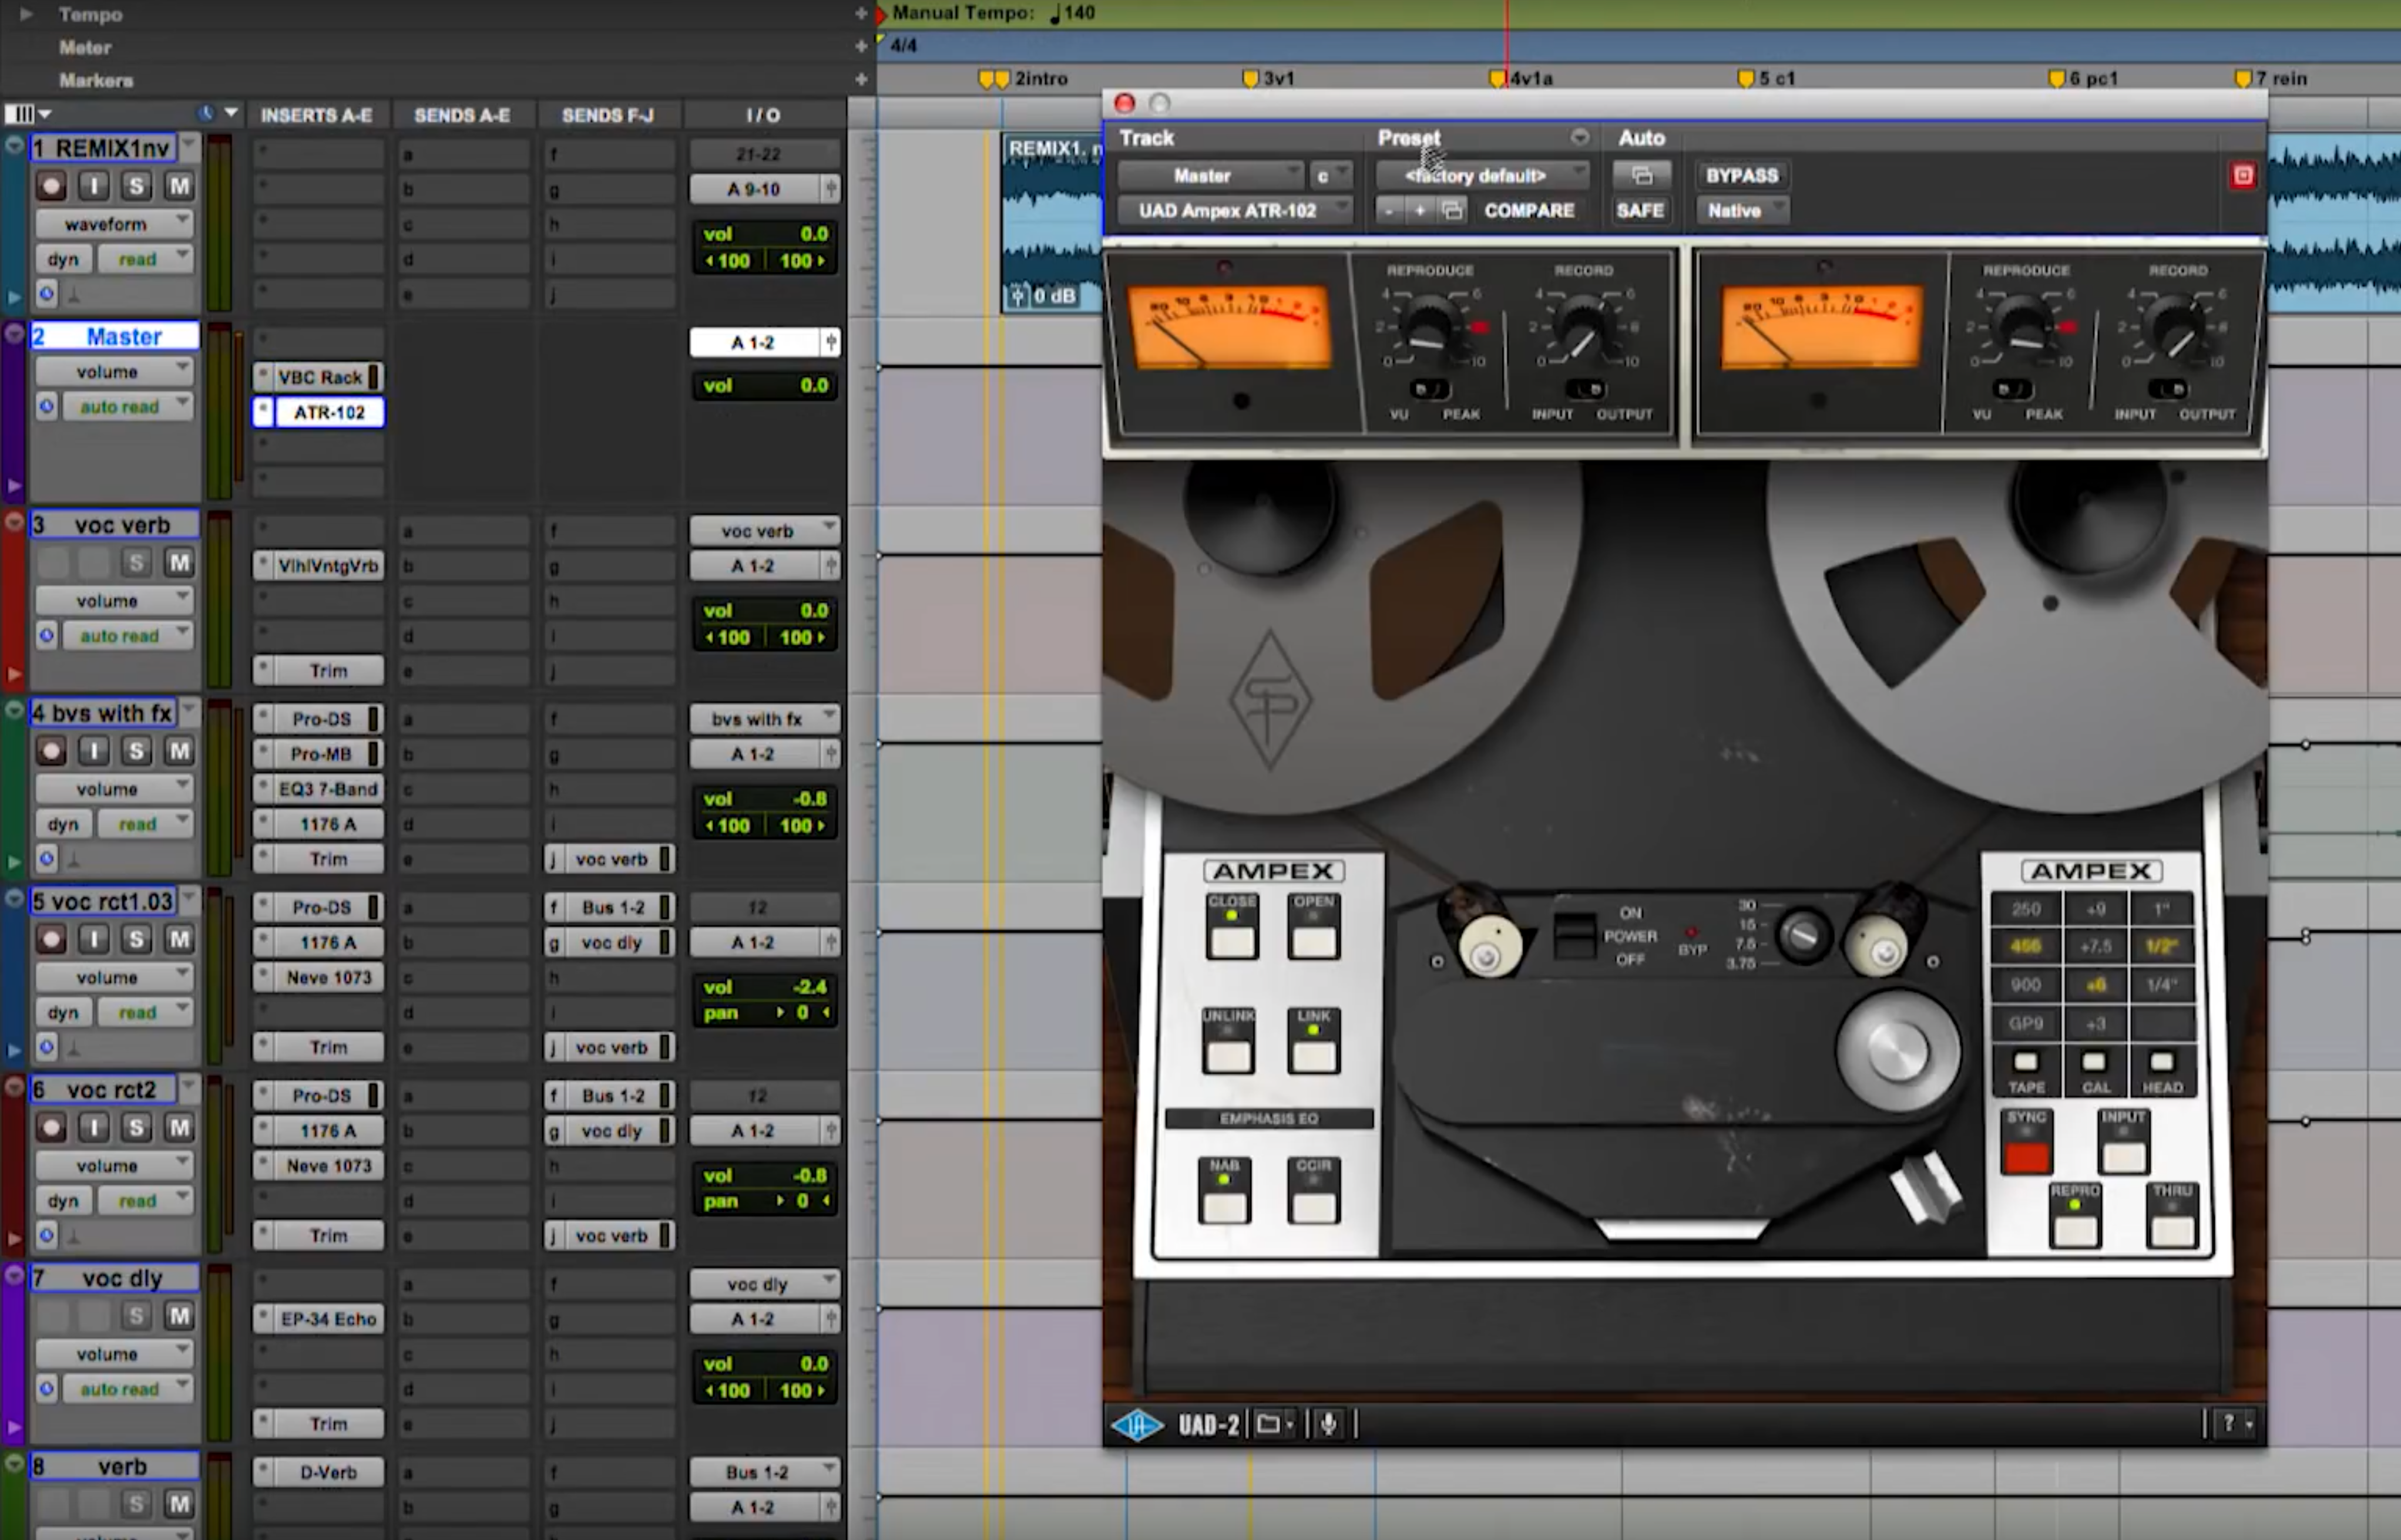Select previous preset with minus button
The width and height of the screenshot is (2401, 1540).
pyautogui.click(x=1389, y=210)
